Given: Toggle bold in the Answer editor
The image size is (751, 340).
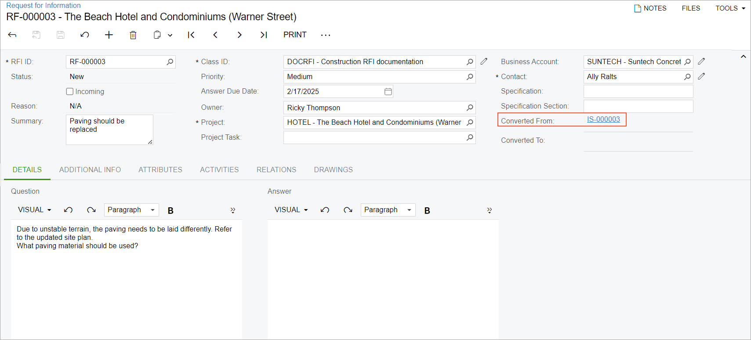Looking at the screenshot, I should (427, 210).
